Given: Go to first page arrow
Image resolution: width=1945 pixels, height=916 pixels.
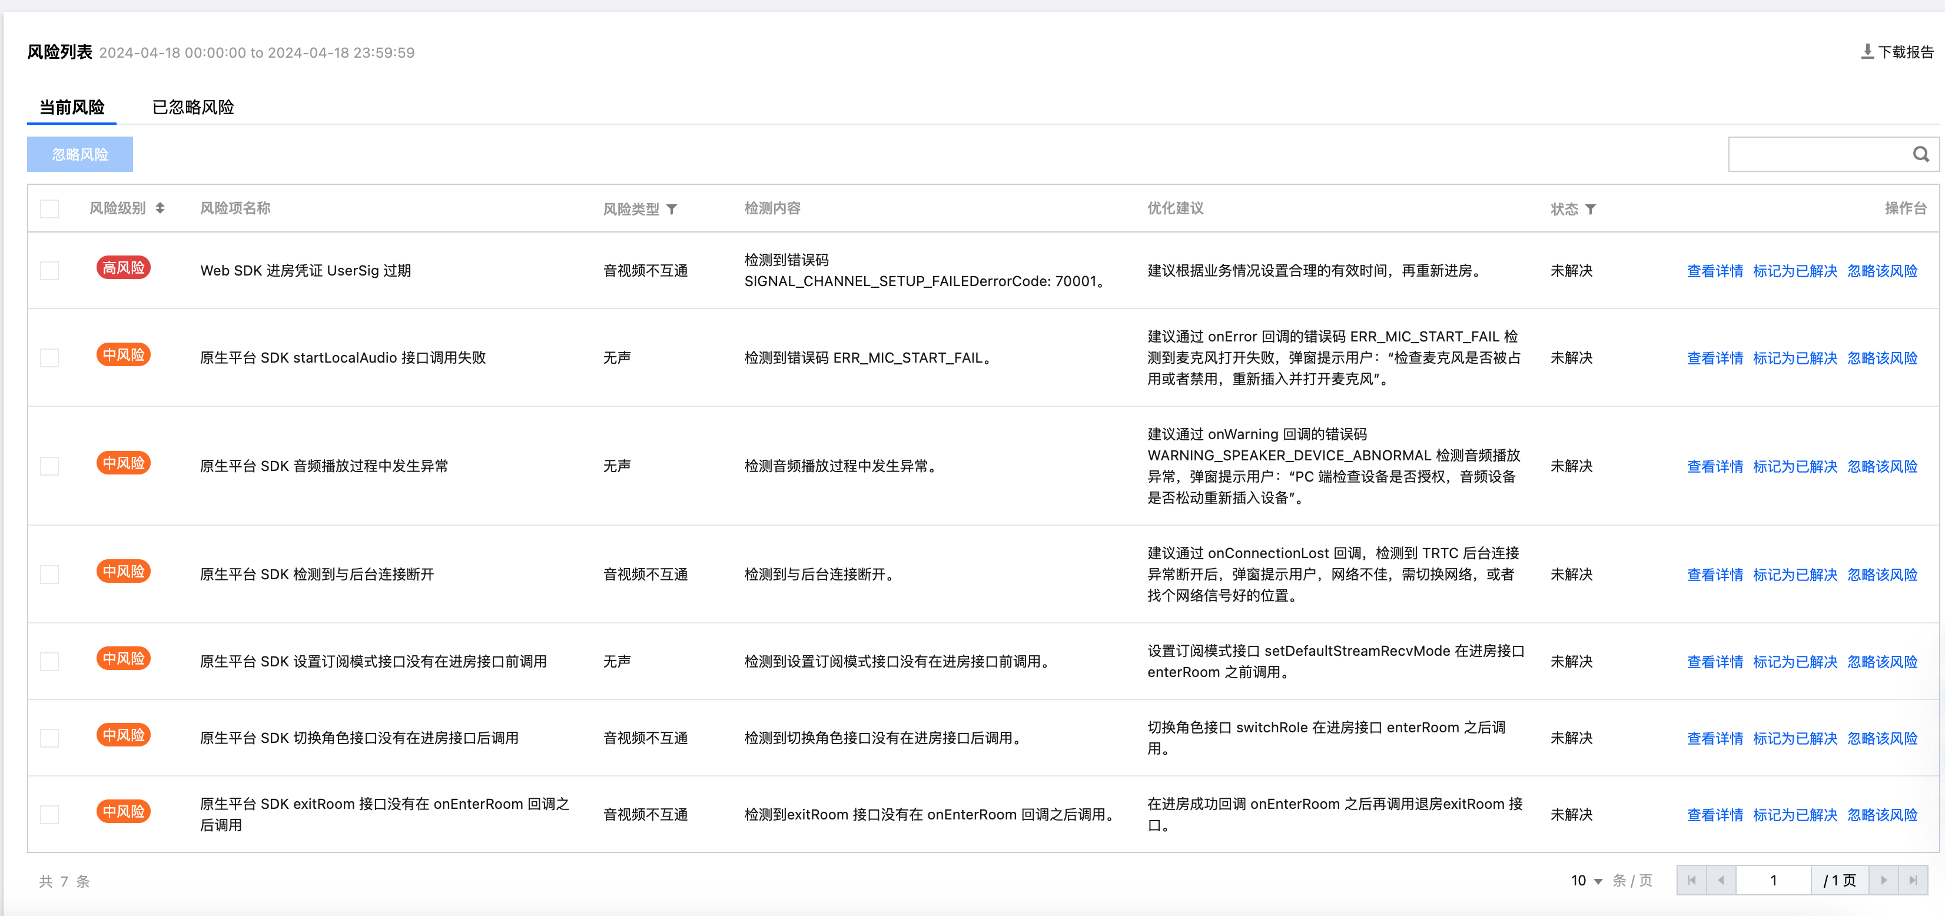Looking at the screenshot, I should tap(1691, 881).
